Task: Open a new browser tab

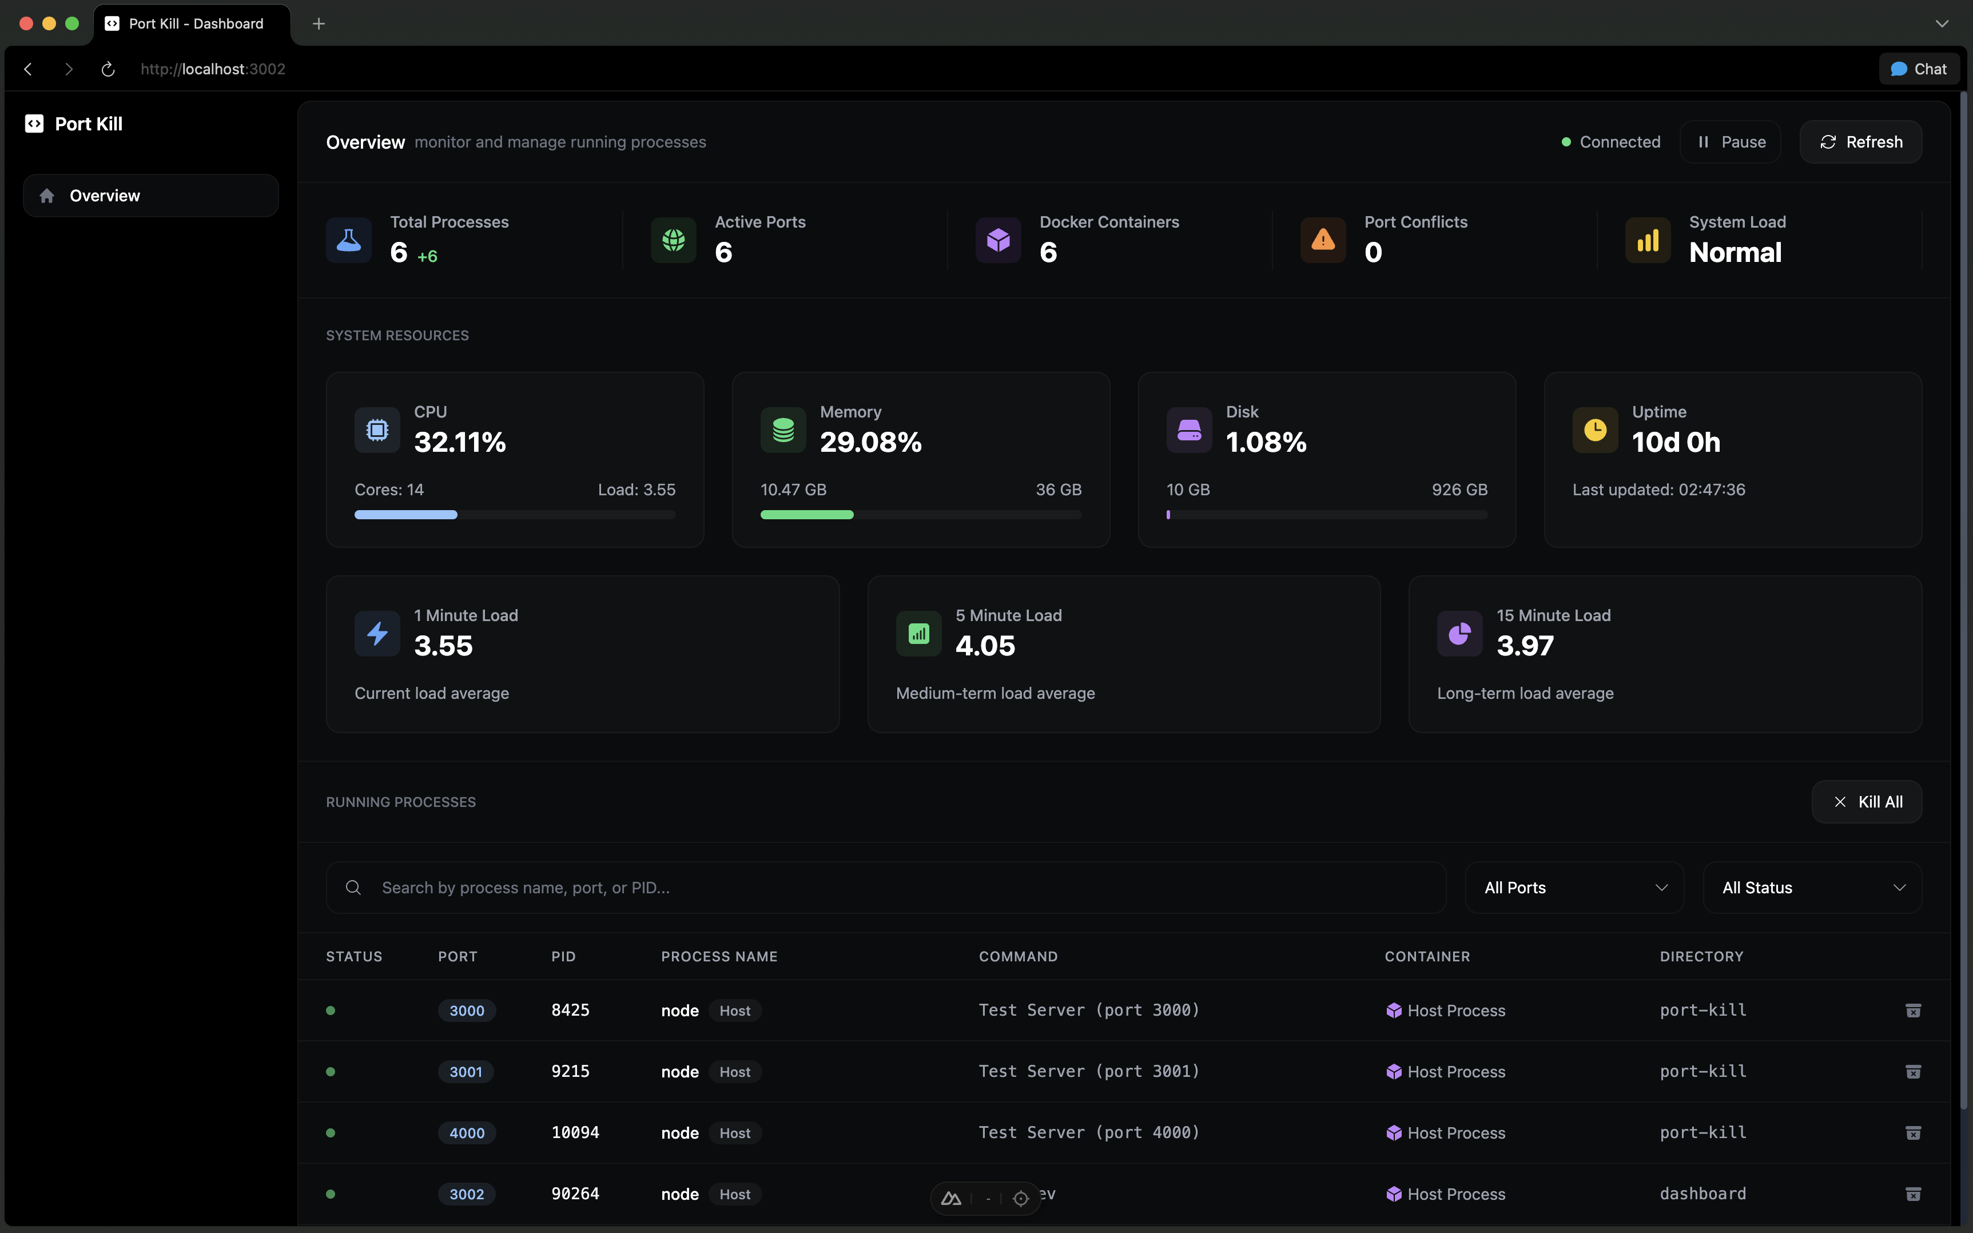Action: 319,23
